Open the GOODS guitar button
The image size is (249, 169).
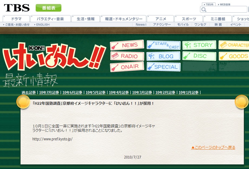[234, 56]
